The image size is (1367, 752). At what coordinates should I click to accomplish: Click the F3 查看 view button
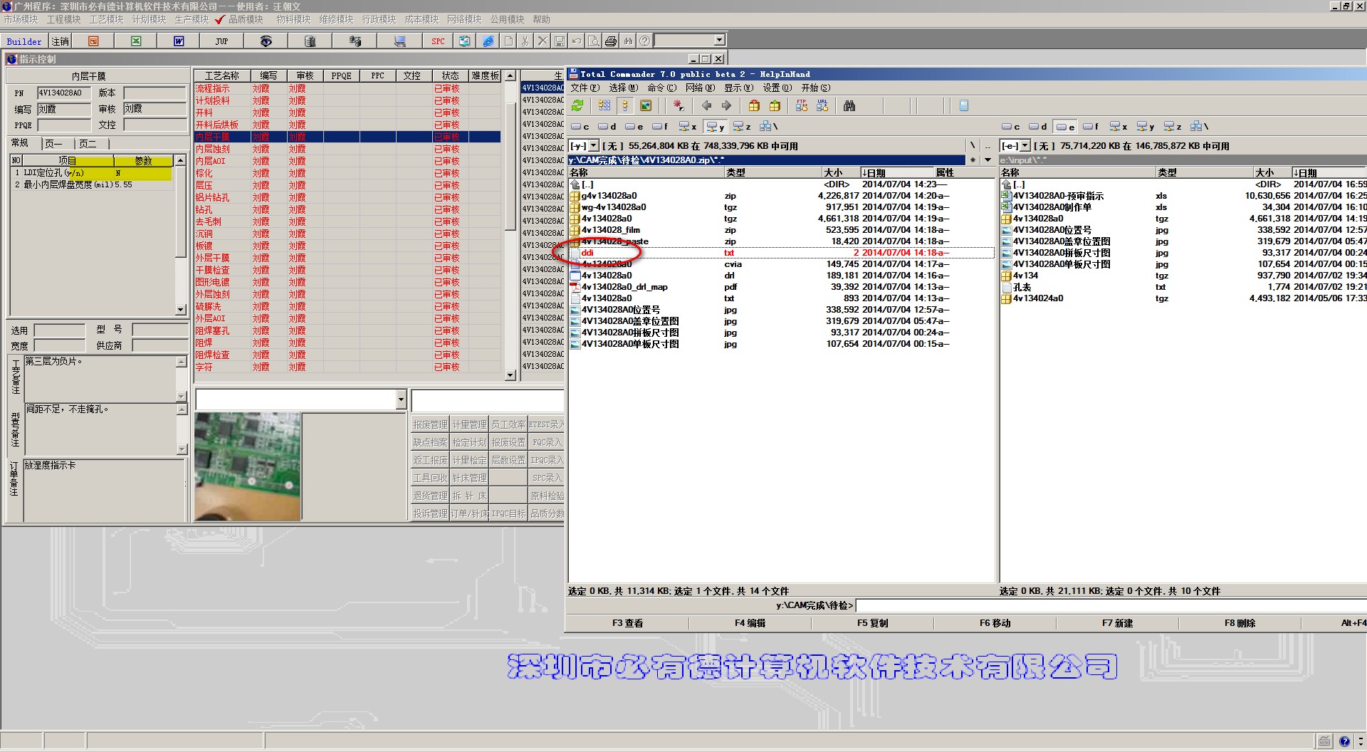click(628, 623)
